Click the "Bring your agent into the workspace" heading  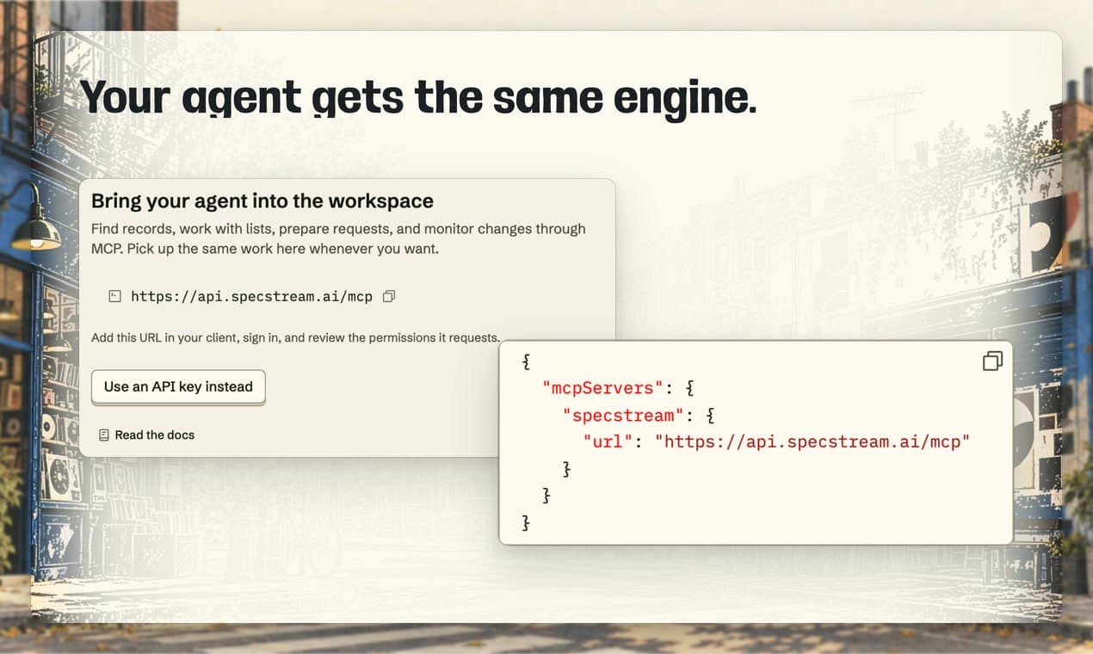tap(262, 201)
